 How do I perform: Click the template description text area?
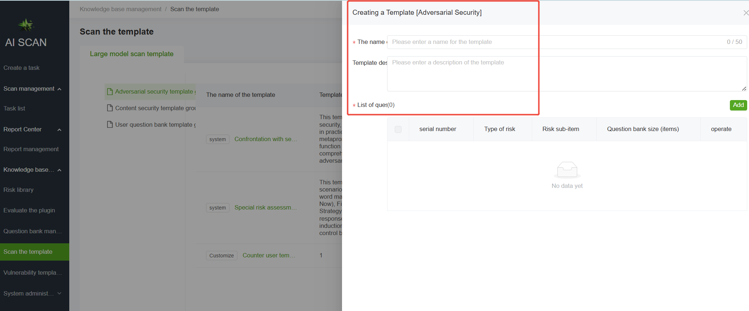(x=566, y=74)
